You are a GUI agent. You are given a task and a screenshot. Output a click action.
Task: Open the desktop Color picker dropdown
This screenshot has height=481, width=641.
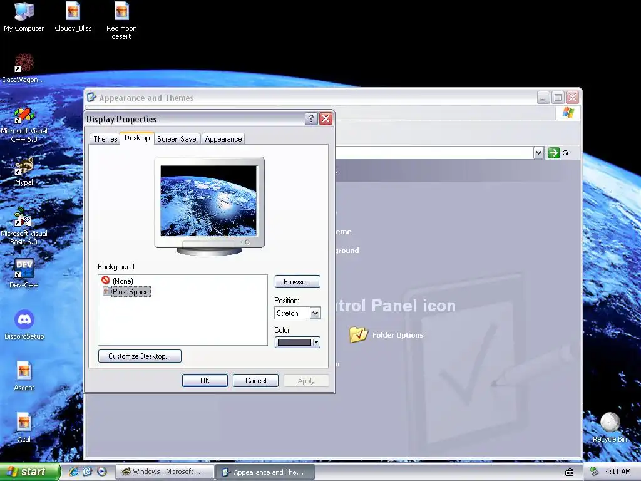click(297, 343)
